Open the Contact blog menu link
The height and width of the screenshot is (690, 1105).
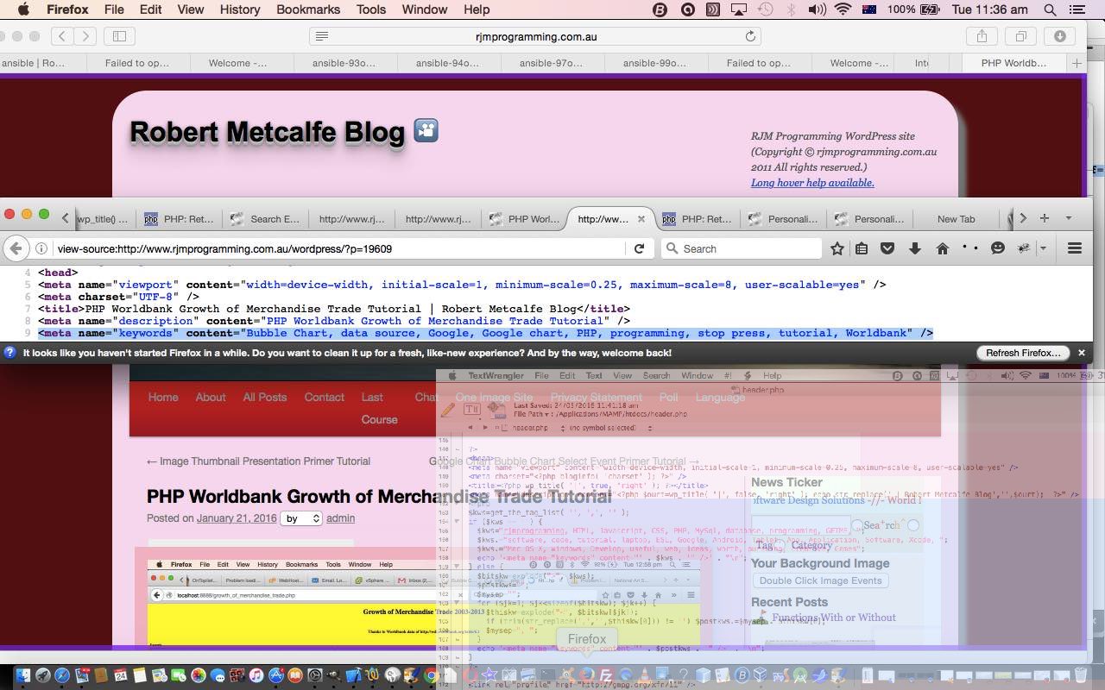325,397
